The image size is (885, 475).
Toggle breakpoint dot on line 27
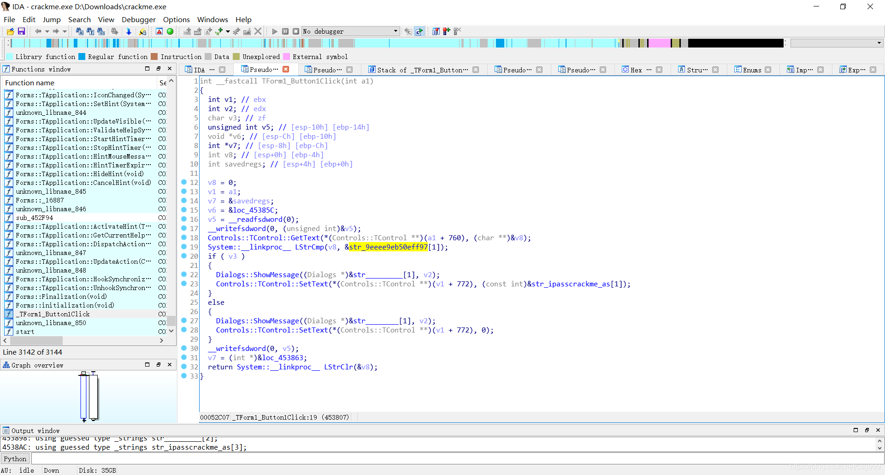[x=184, y=321]
